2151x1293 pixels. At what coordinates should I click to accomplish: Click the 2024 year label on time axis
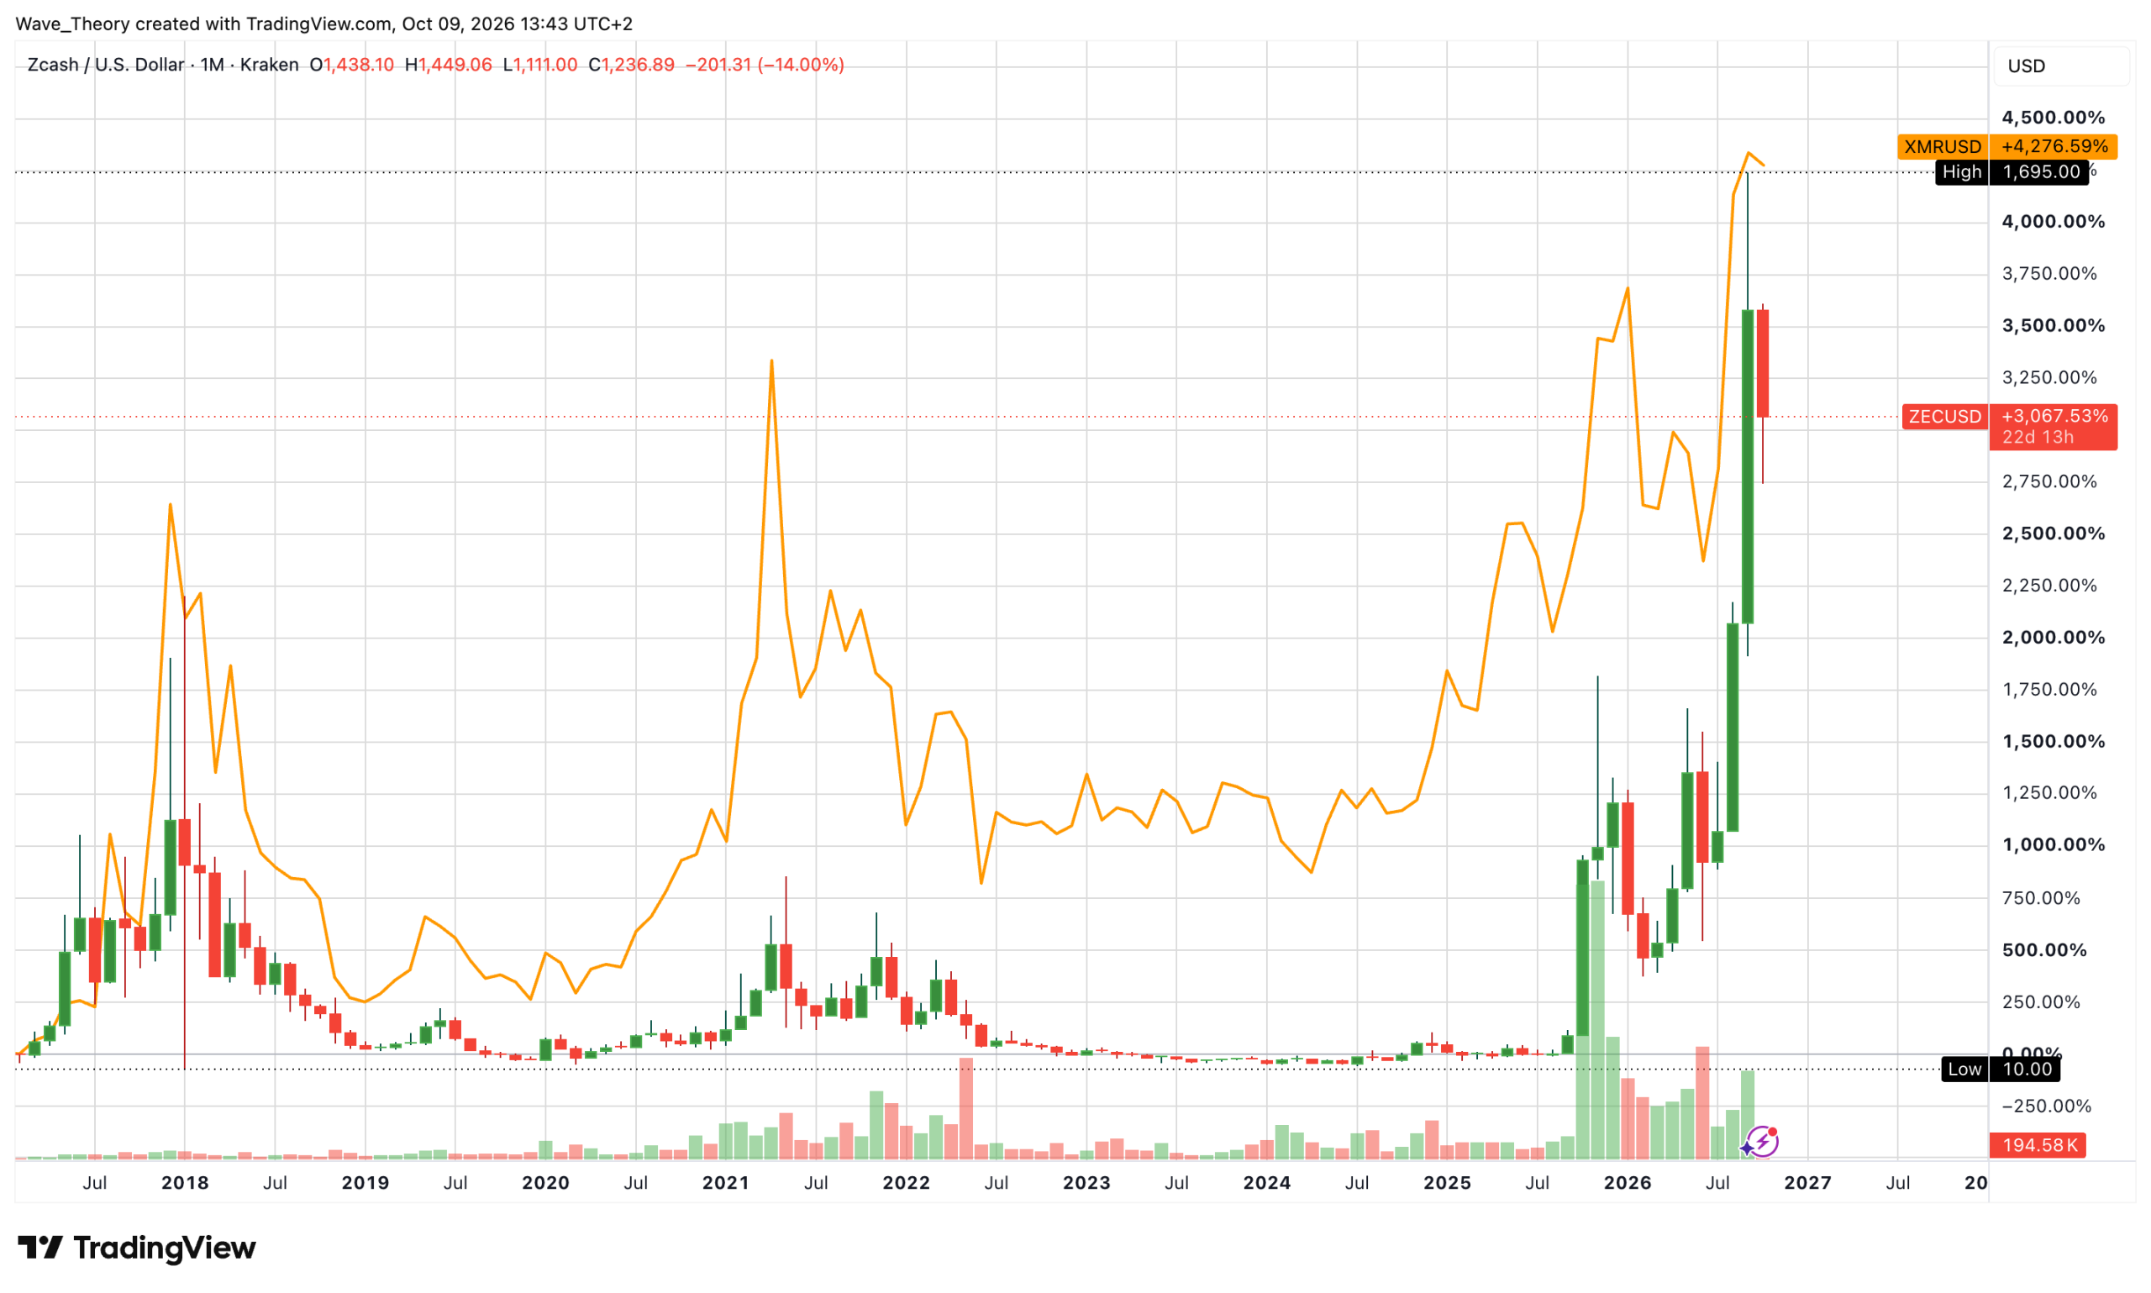[1267, 1182]
